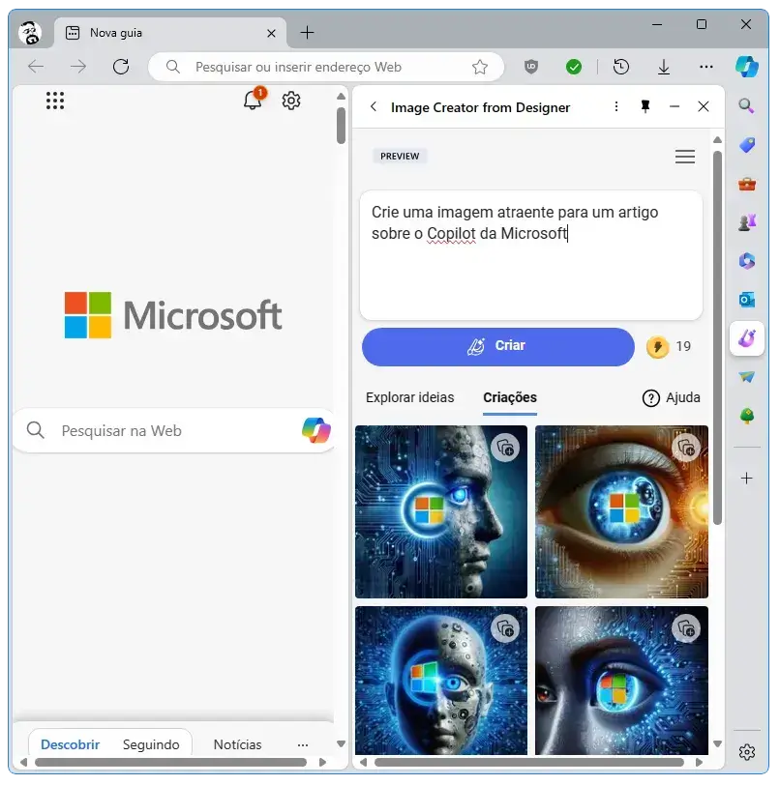The width and height of the screenshot is (780, 785).
Task: Save brown eye image to collection
Action: (x=686, y=448)
